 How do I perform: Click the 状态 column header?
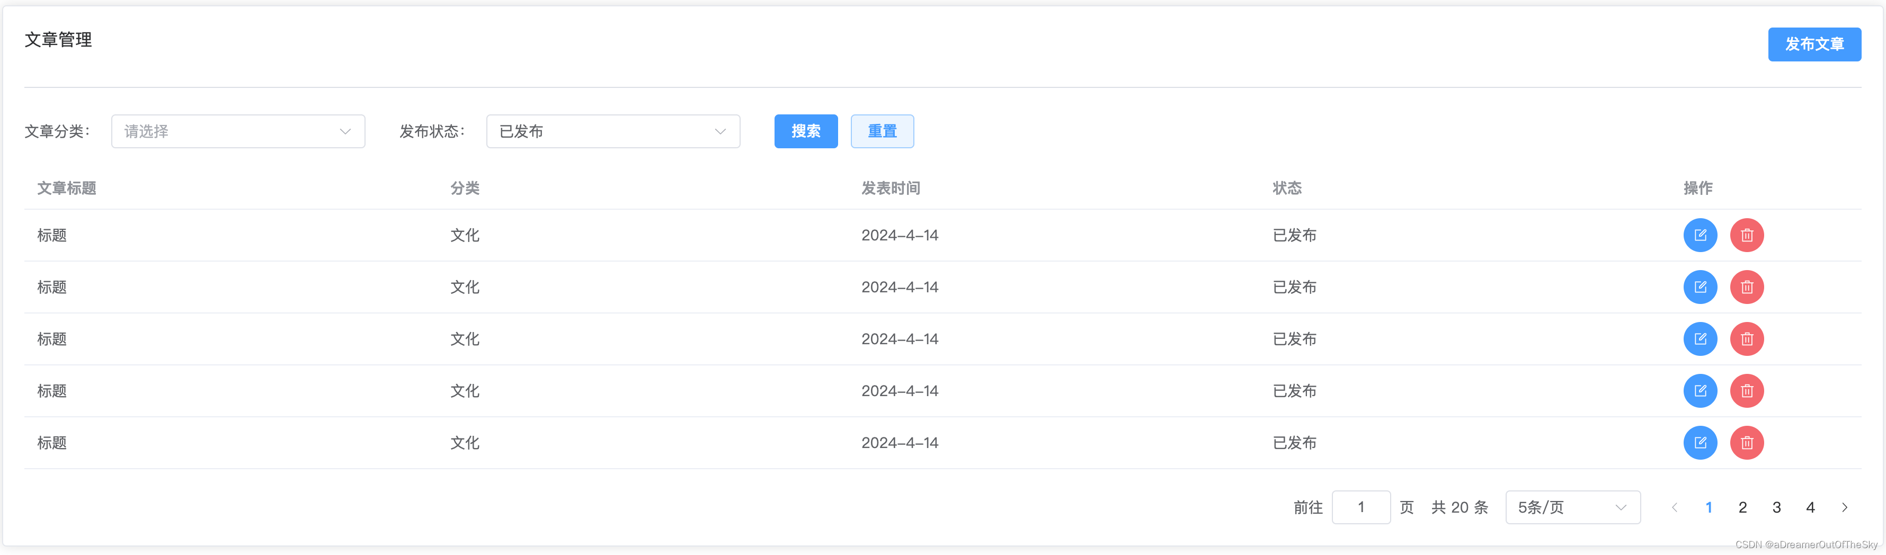pos(1286,188)
